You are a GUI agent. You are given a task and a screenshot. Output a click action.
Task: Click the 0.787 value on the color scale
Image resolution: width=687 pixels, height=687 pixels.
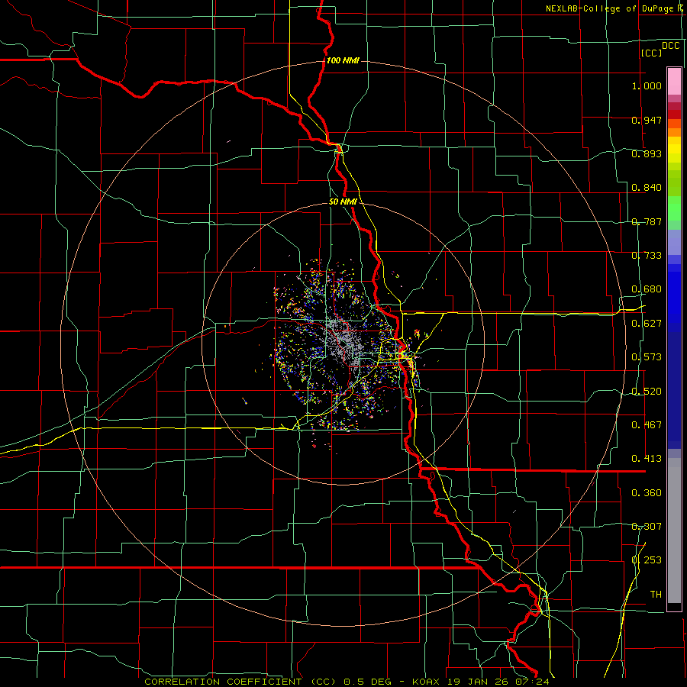[x=647, y=221]
